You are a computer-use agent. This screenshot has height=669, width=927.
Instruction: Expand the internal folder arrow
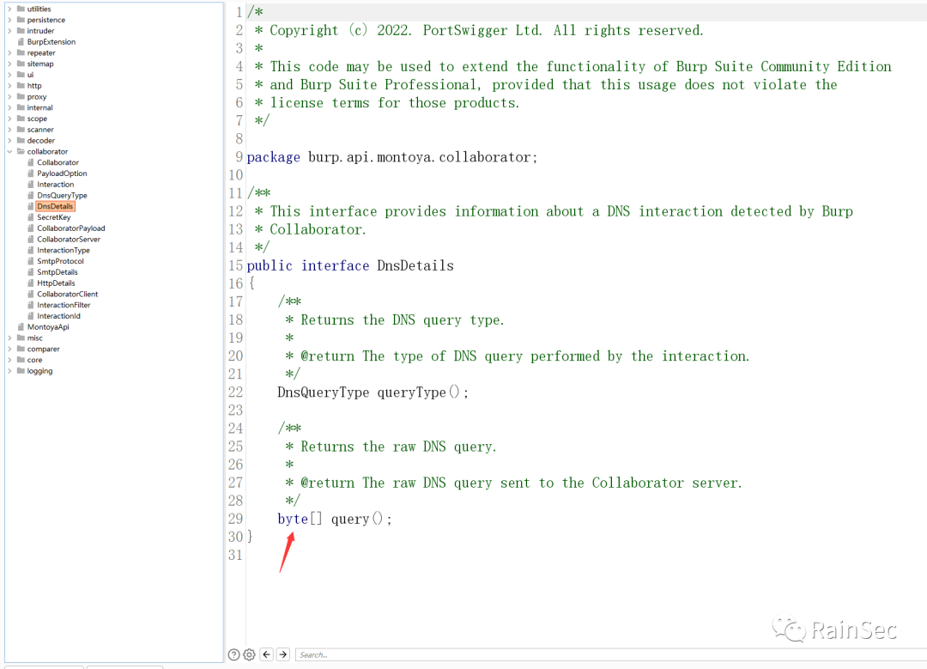tap(9, 107)
